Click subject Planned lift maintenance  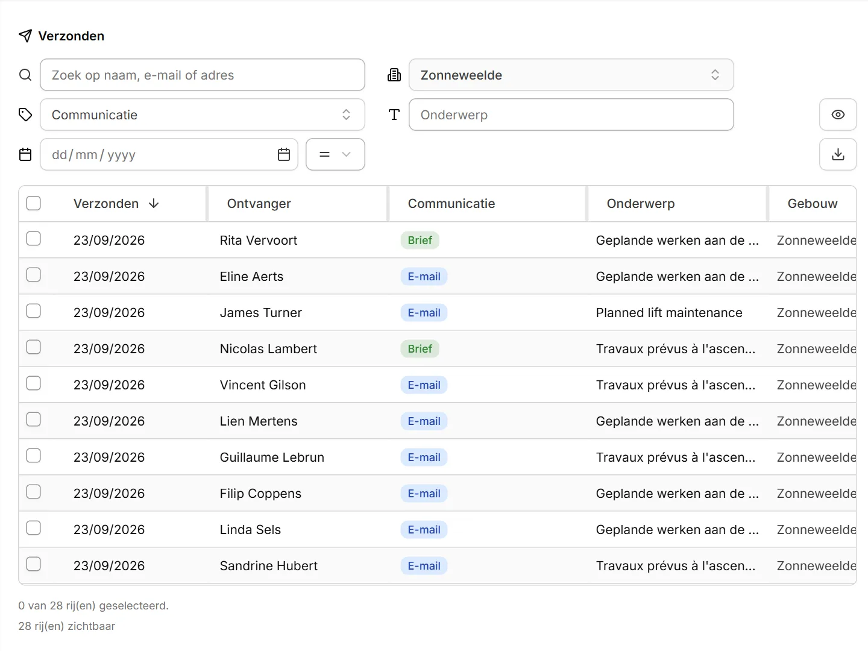669,313
